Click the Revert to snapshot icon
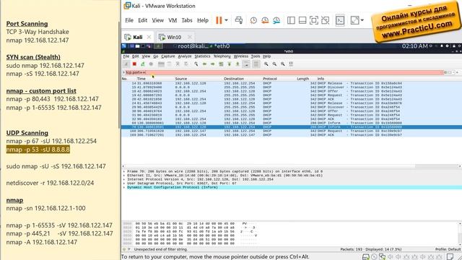Image resolution: width=462 pixels, height=260 pixels. click(x=265, y=20)
